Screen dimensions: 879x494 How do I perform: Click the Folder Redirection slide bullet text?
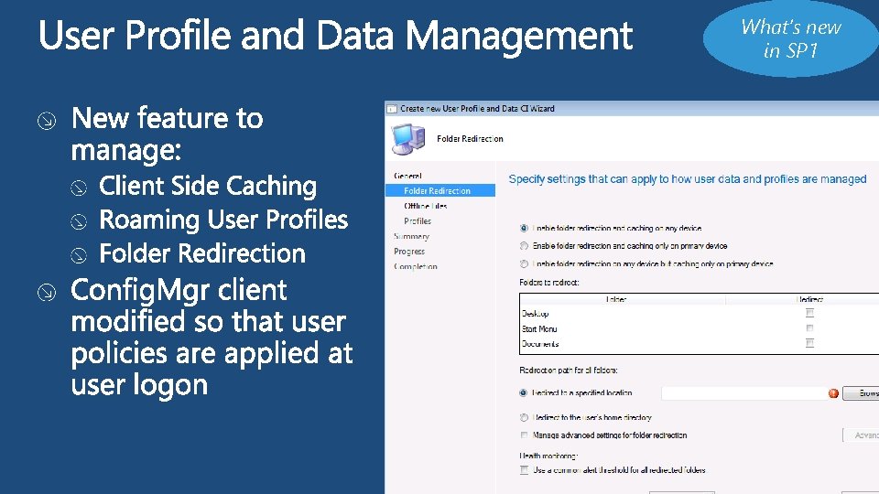tap(202, 253)
